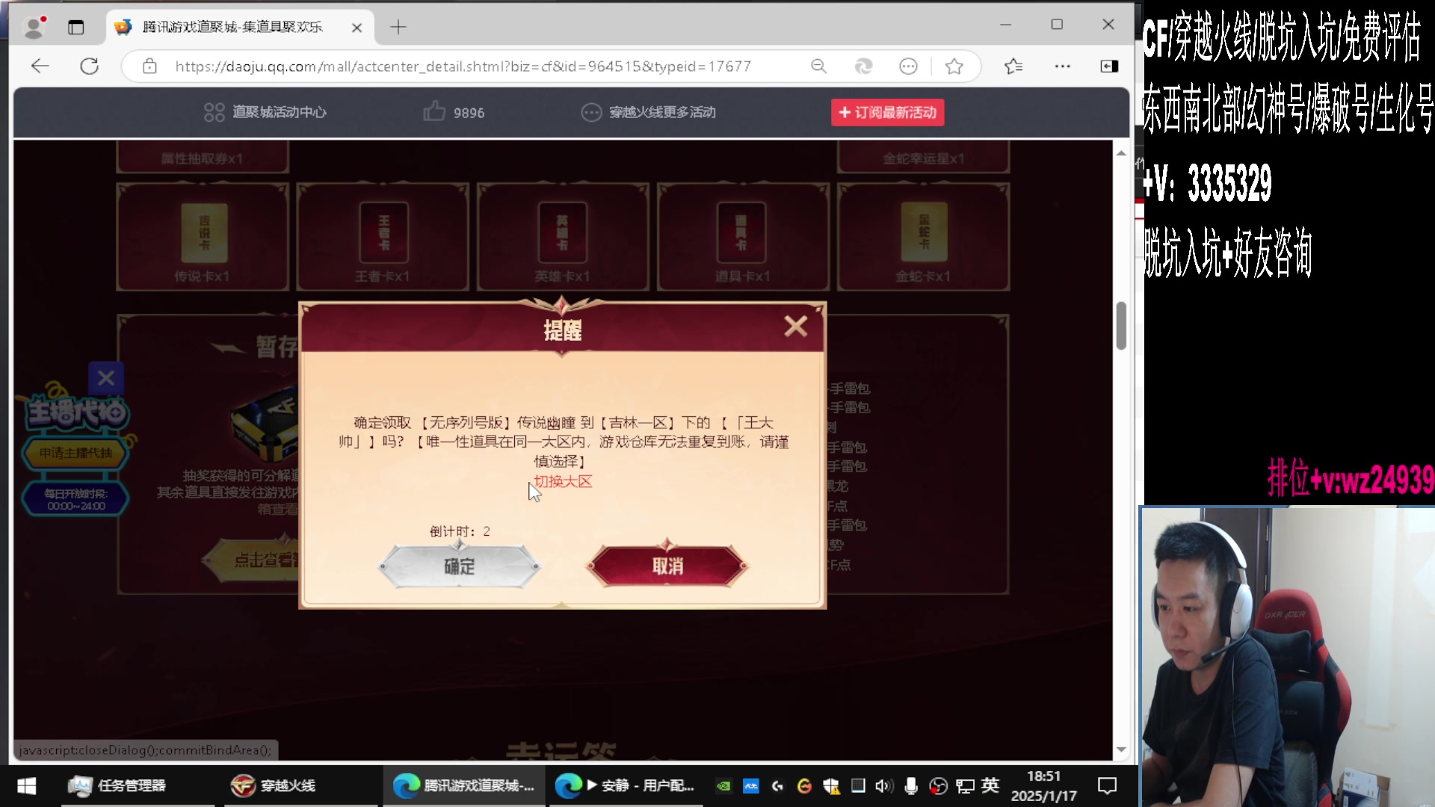Add page to favorites with star icon

[x=954, y=67]
